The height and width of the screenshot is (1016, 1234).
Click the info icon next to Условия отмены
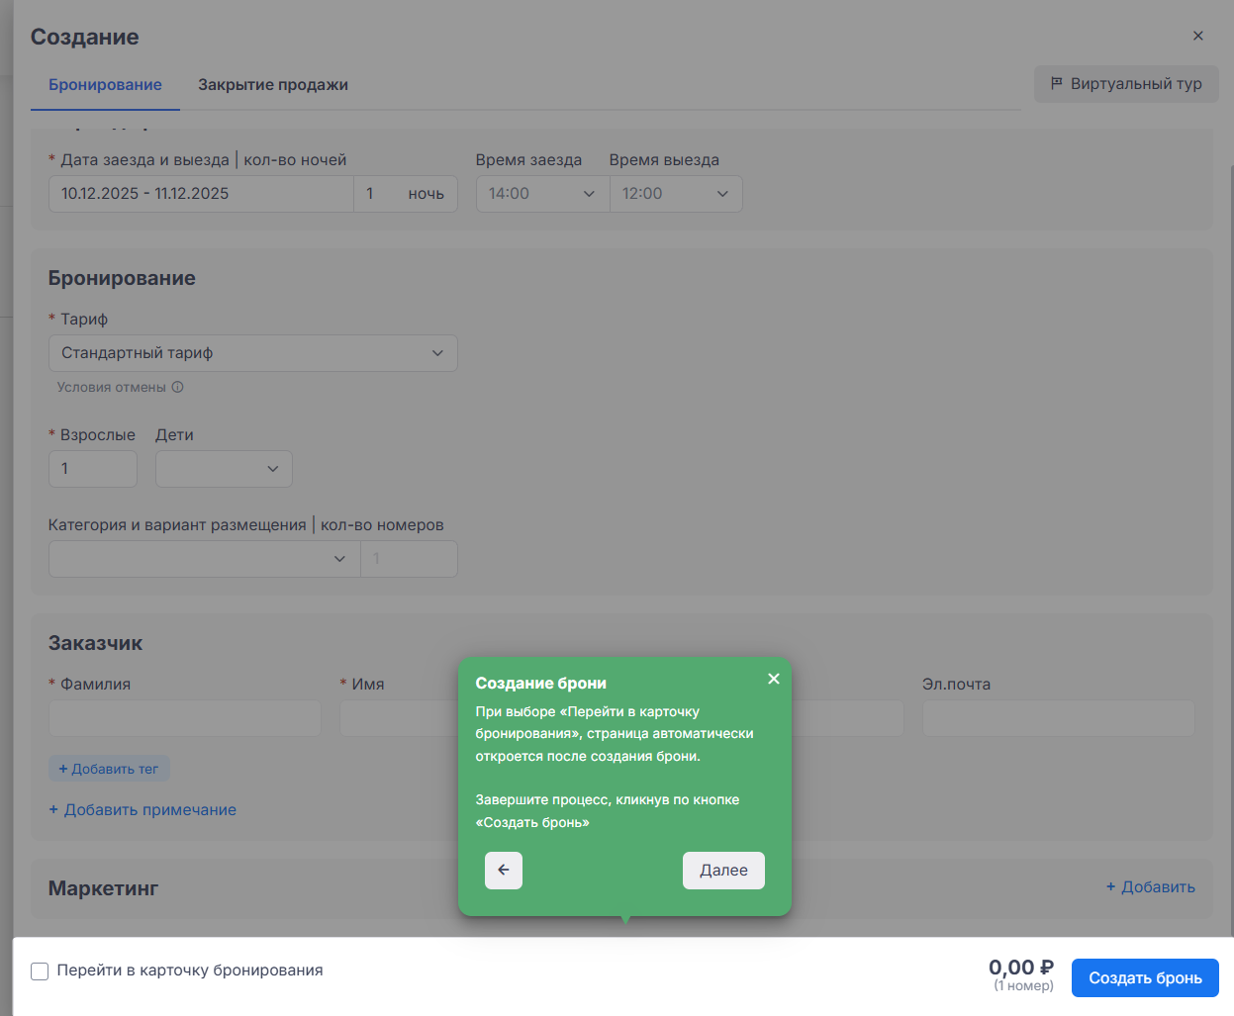pos(178,388)
